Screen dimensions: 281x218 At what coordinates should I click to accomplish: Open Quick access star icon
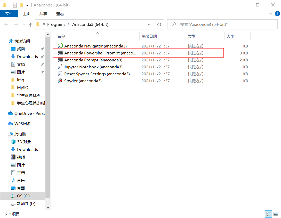click(x=11, y=41)
